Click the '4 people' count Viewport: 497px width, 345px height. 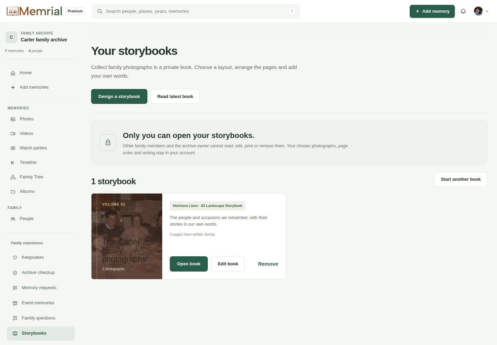point(36,51)
